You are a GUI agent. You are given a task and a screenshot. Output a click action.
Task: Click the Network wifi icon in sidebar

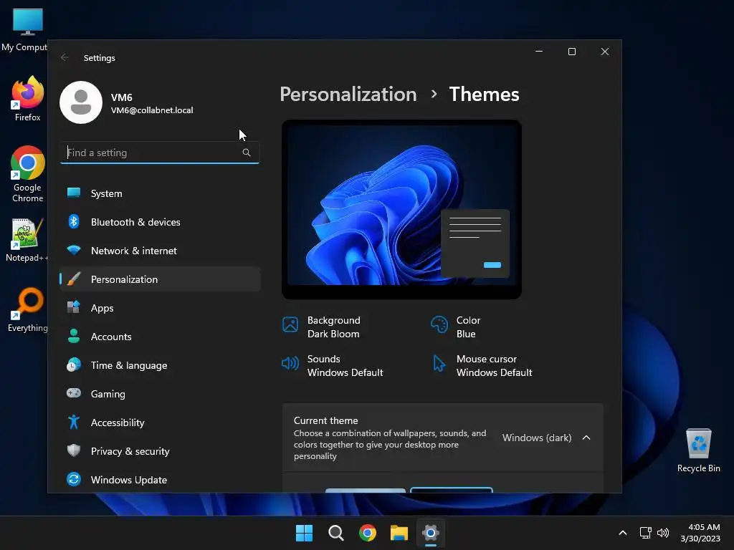point(74,250)
